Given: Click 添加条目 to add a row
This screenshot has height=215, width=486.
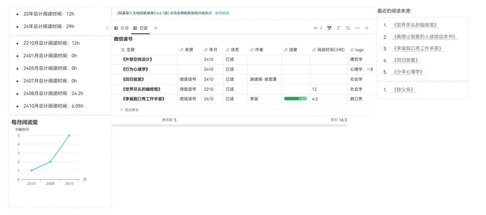Looking at the screenshot, I should (x=129, y=110).
